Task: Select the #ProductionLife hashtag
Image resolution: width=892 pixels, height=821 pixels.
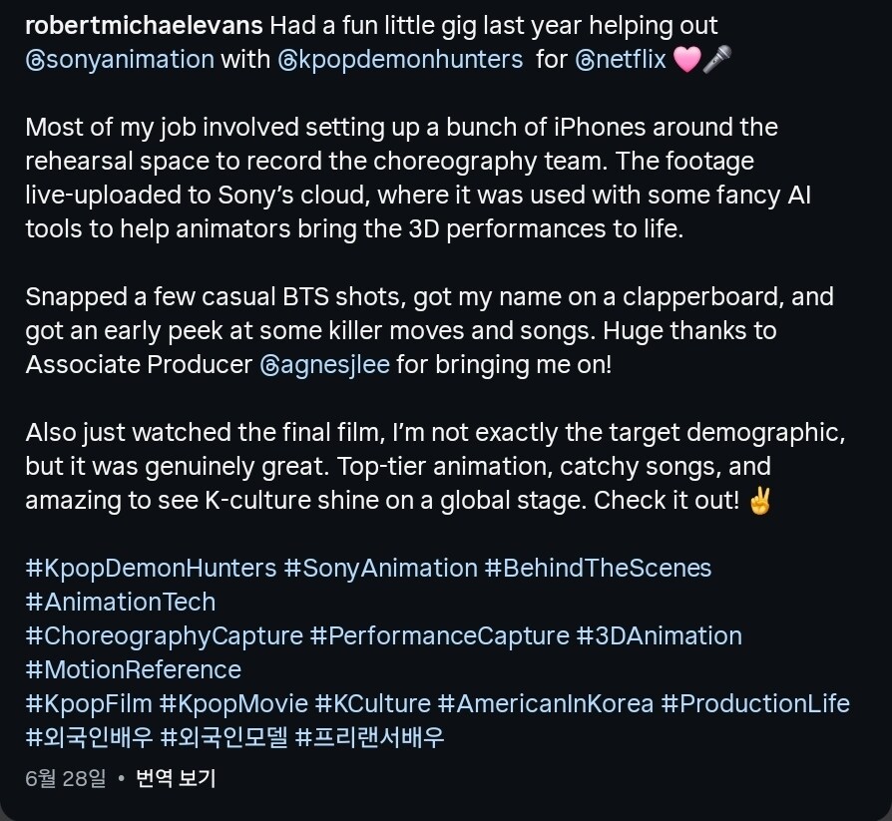Action: (x=755, y=704)
